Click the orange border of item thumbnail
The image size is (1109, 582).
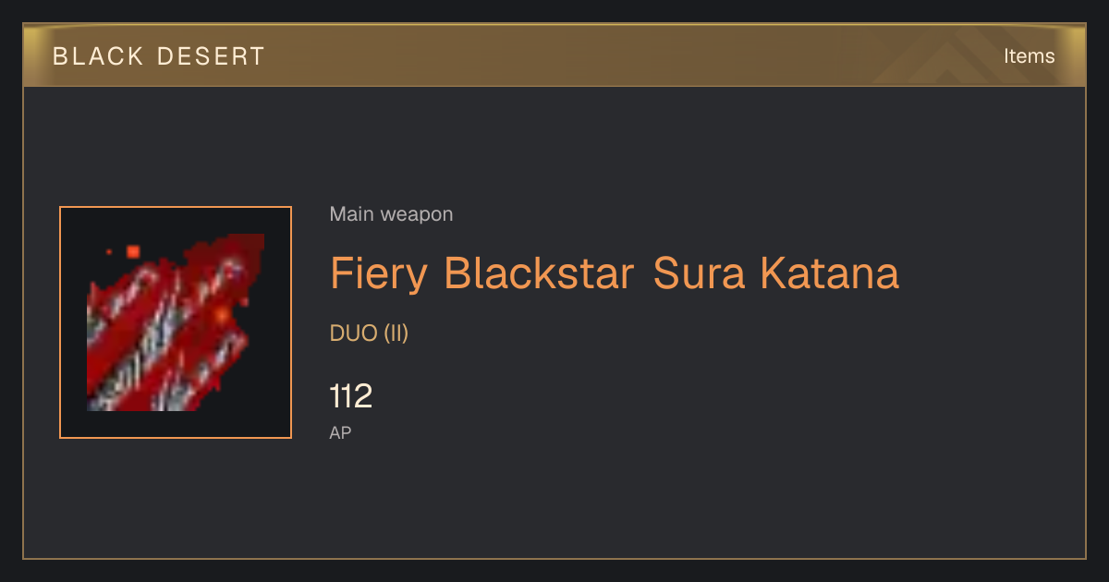[176, 207]
